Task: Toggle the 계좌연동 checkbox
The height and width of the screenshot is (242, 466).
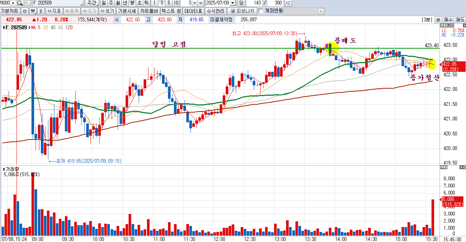Action: point(261,11)
